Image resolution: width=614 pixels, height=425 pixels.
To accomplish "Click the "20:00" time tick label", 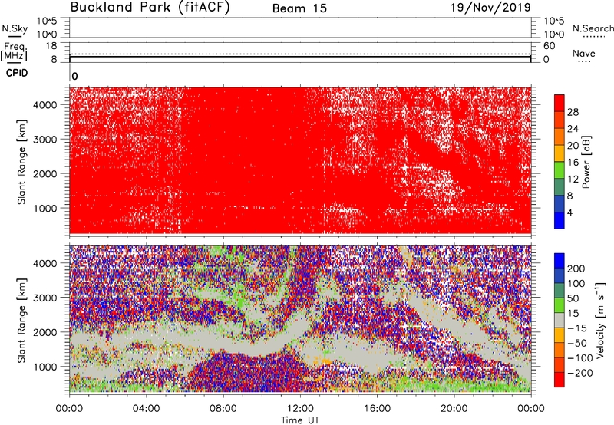I will point(454,409).
